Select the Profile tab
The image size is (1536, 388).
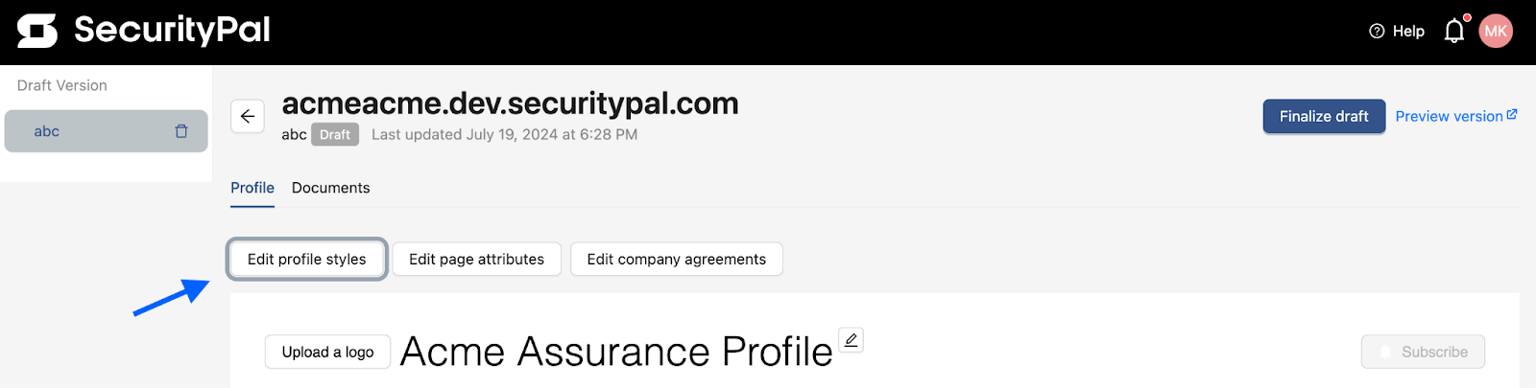click(252, 188)
